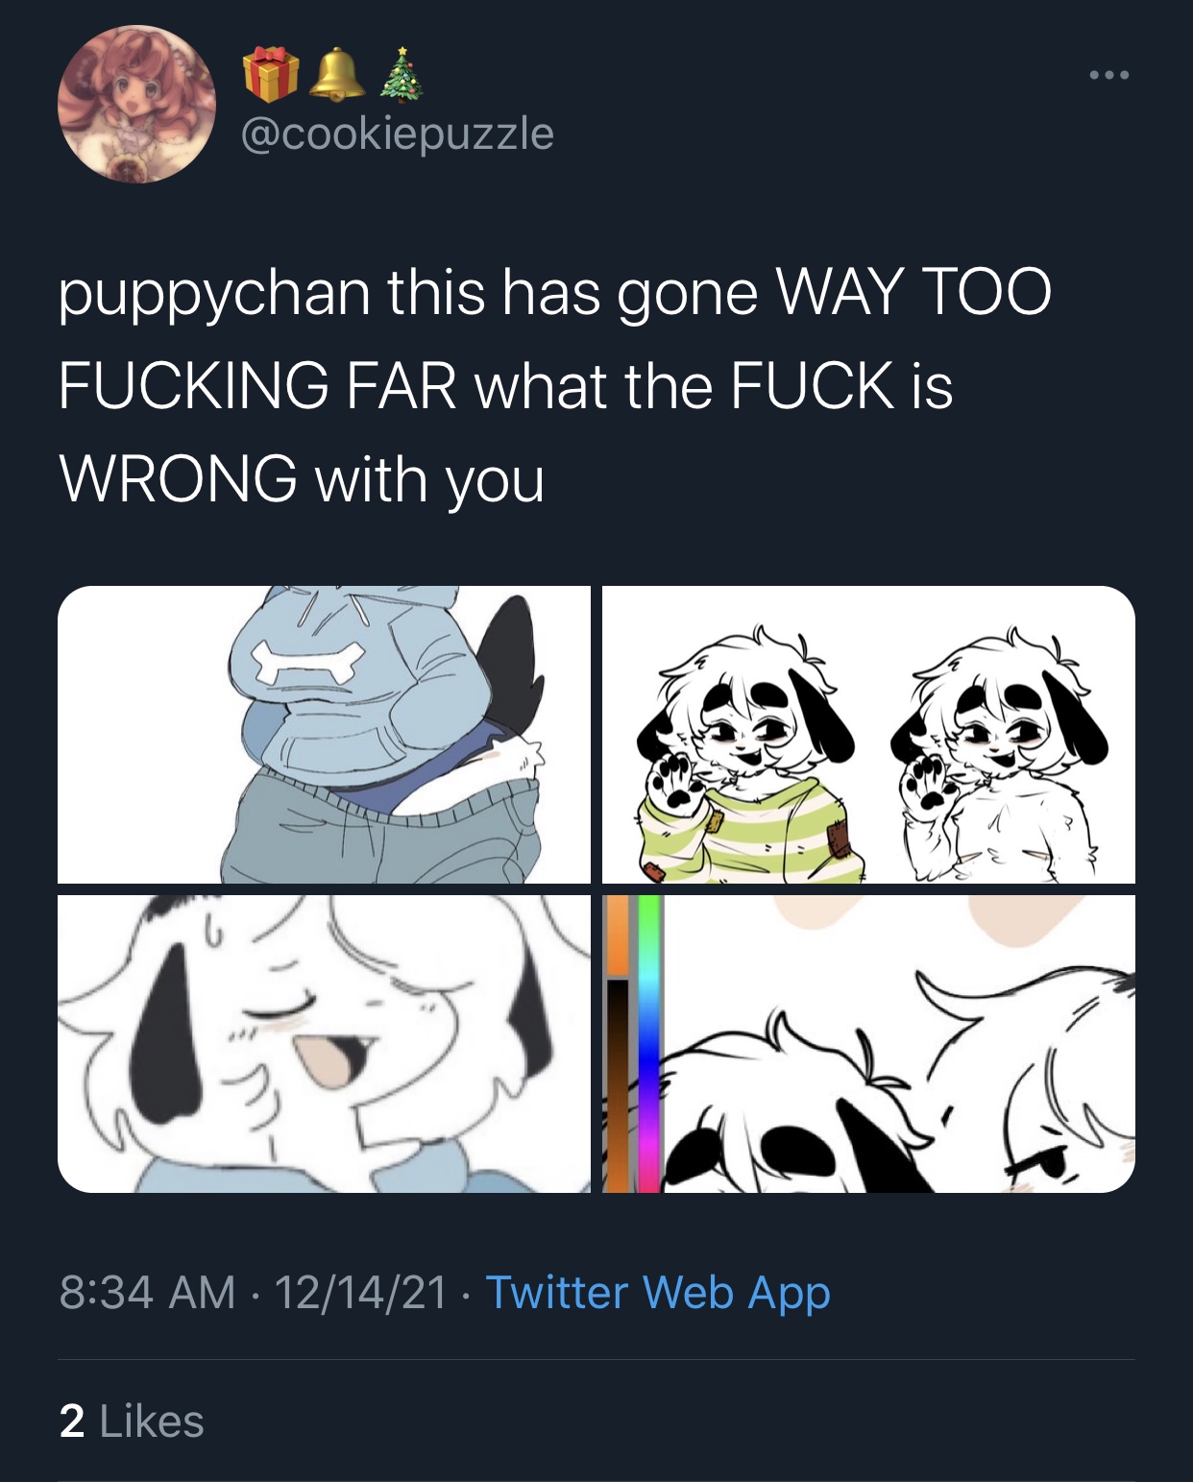Click the tweet text starting with puppychan

pyautogui.click(x=554, y=385)
